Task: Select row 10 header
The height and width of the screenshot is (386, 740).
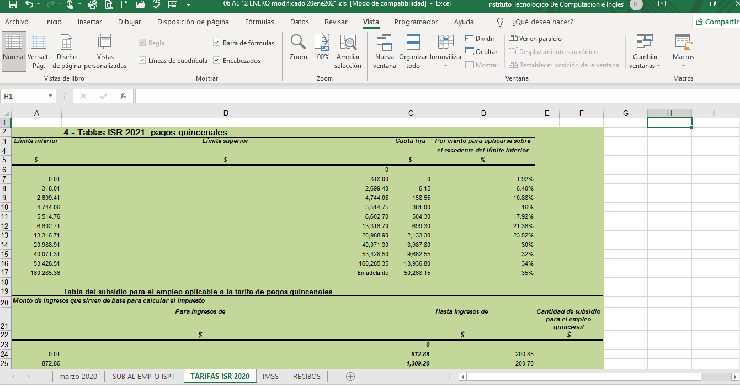Action: pyautogui.click(x=5, y=207)
